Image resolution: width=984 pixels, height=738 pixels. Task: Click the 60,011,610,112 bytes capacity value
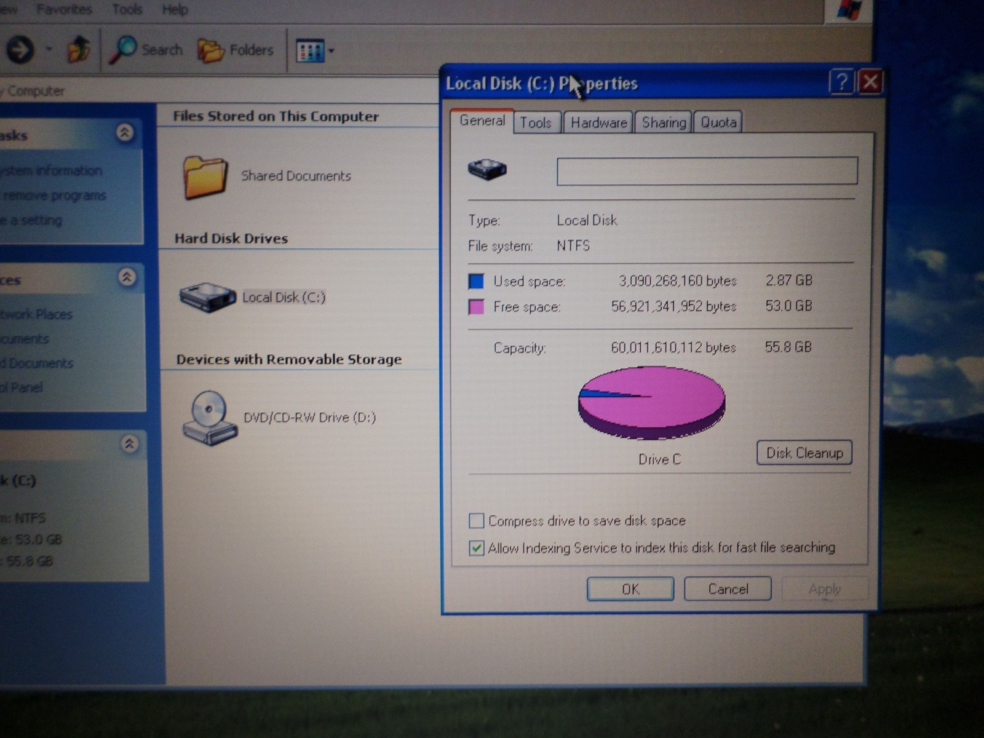pos(673,347)
